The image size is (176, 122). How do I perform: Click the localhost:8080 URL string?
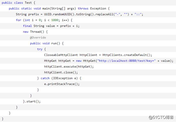(126, 61)
